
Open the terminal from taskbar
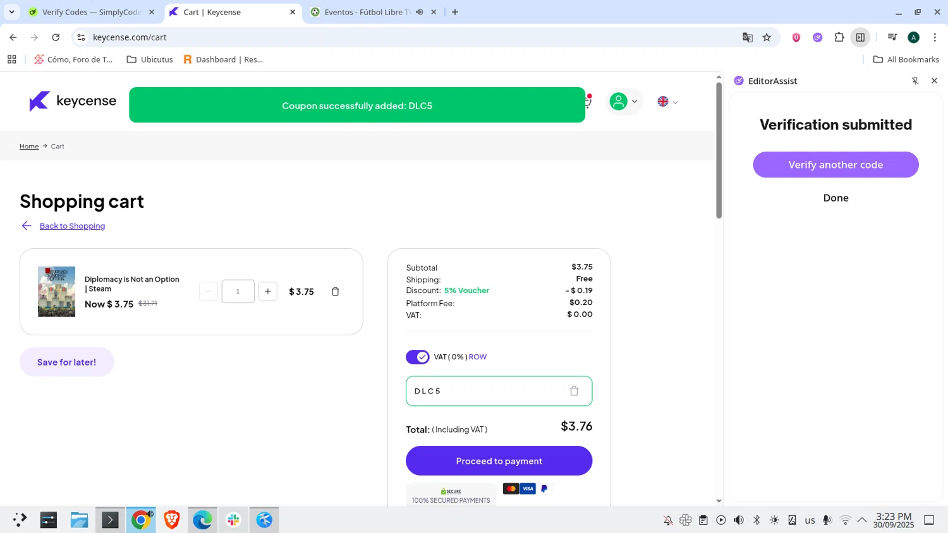click(x=110, y=520)
